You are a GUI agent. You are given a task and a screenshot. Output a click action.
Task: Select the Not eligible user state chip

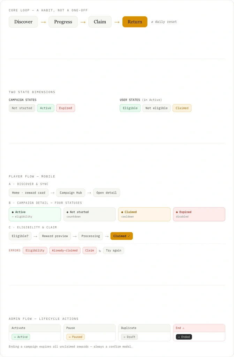point(157,108)
